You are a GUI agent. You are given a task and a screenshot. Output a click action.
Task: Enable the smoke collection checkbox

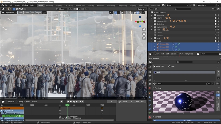[x=215, y=32]
